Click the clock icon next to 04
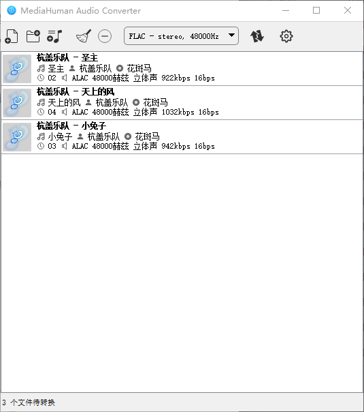364x412 pixels. pos(41,112)
